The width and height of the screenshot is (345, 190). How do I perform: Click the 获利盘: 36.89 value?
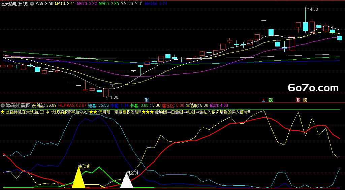point(44,105)
